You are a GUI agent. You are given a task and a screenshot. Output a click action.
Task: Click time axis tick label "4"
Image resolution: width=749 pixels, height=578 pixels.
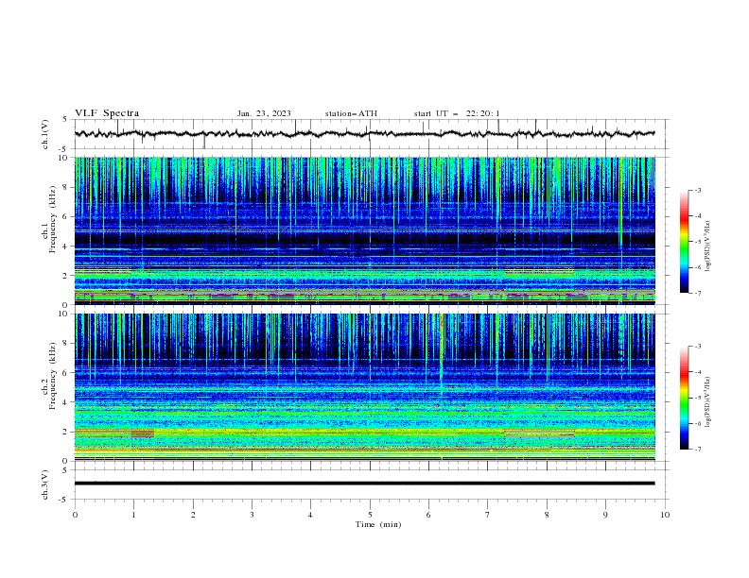coord(310,515)
